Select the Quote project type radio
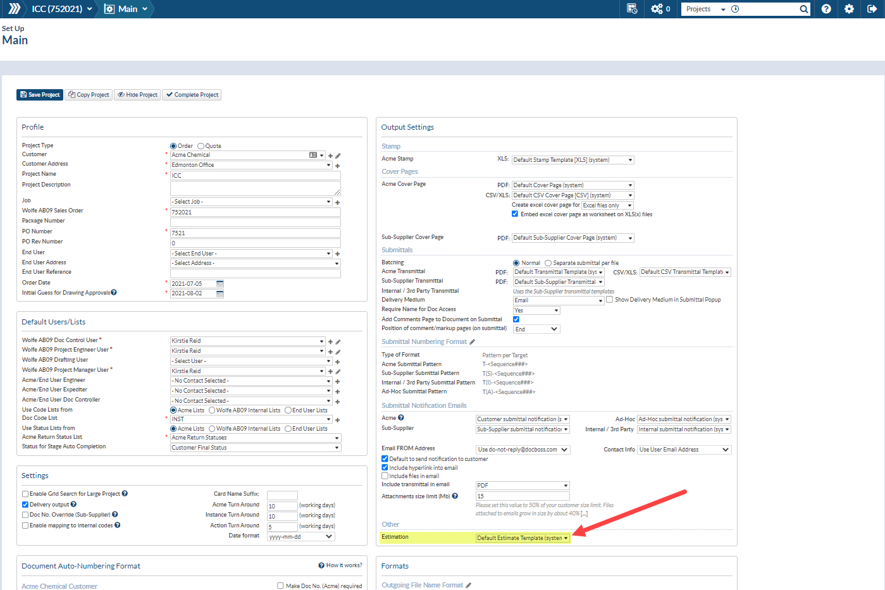Screen dimensions: 885x590 pos(201,146)
